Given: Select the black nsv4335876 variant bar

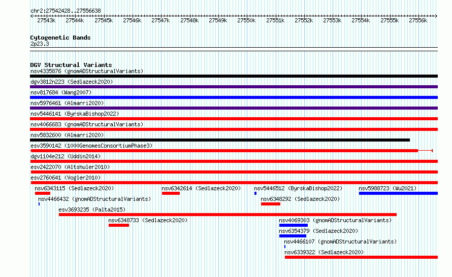Looking at the screenshot, I should (234, 76).
